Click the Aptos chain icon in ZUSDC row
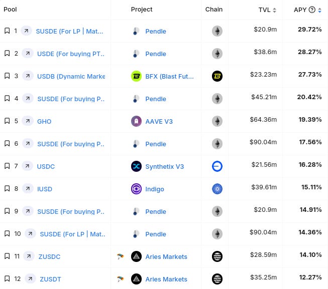The width and height of the screenshot is (328, 289). point(217,256)
